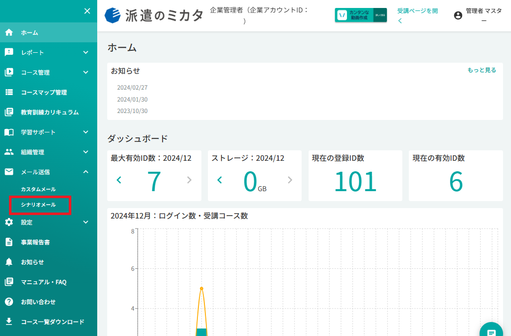This screenshot has width=511, height=336.
Task: Click the teal bar on the chart
Action: [x=201, y=332]
